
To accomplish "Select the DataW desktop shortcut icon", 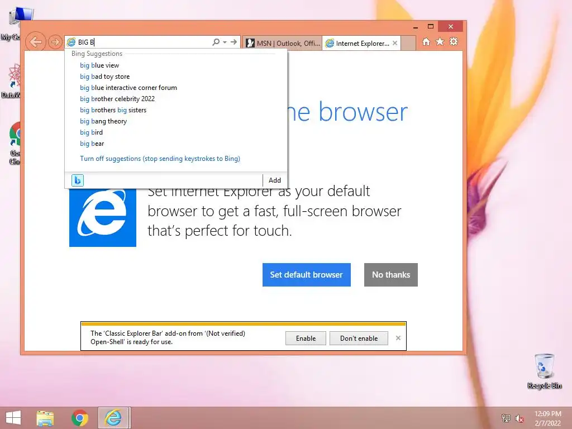I will click(11, 81).
